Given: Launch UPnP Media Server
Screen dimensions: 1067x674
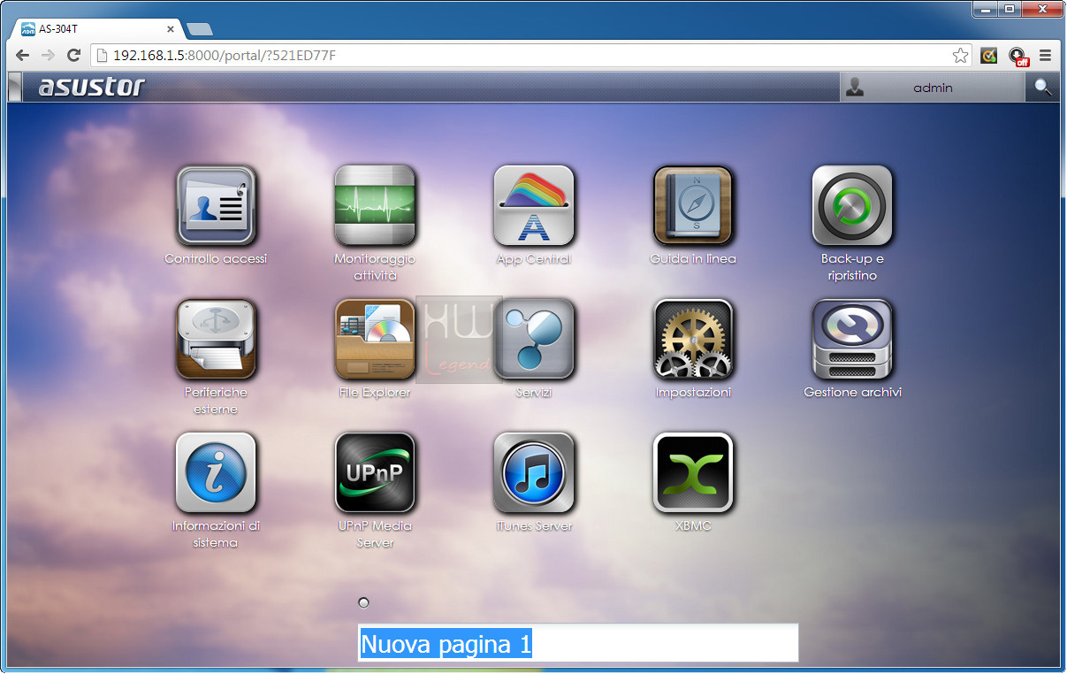Looking at the screenshot, I should [x=375, y=472].
